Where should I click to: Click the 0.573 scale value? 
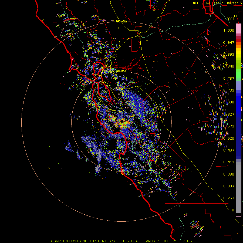(x=229, y=126)
